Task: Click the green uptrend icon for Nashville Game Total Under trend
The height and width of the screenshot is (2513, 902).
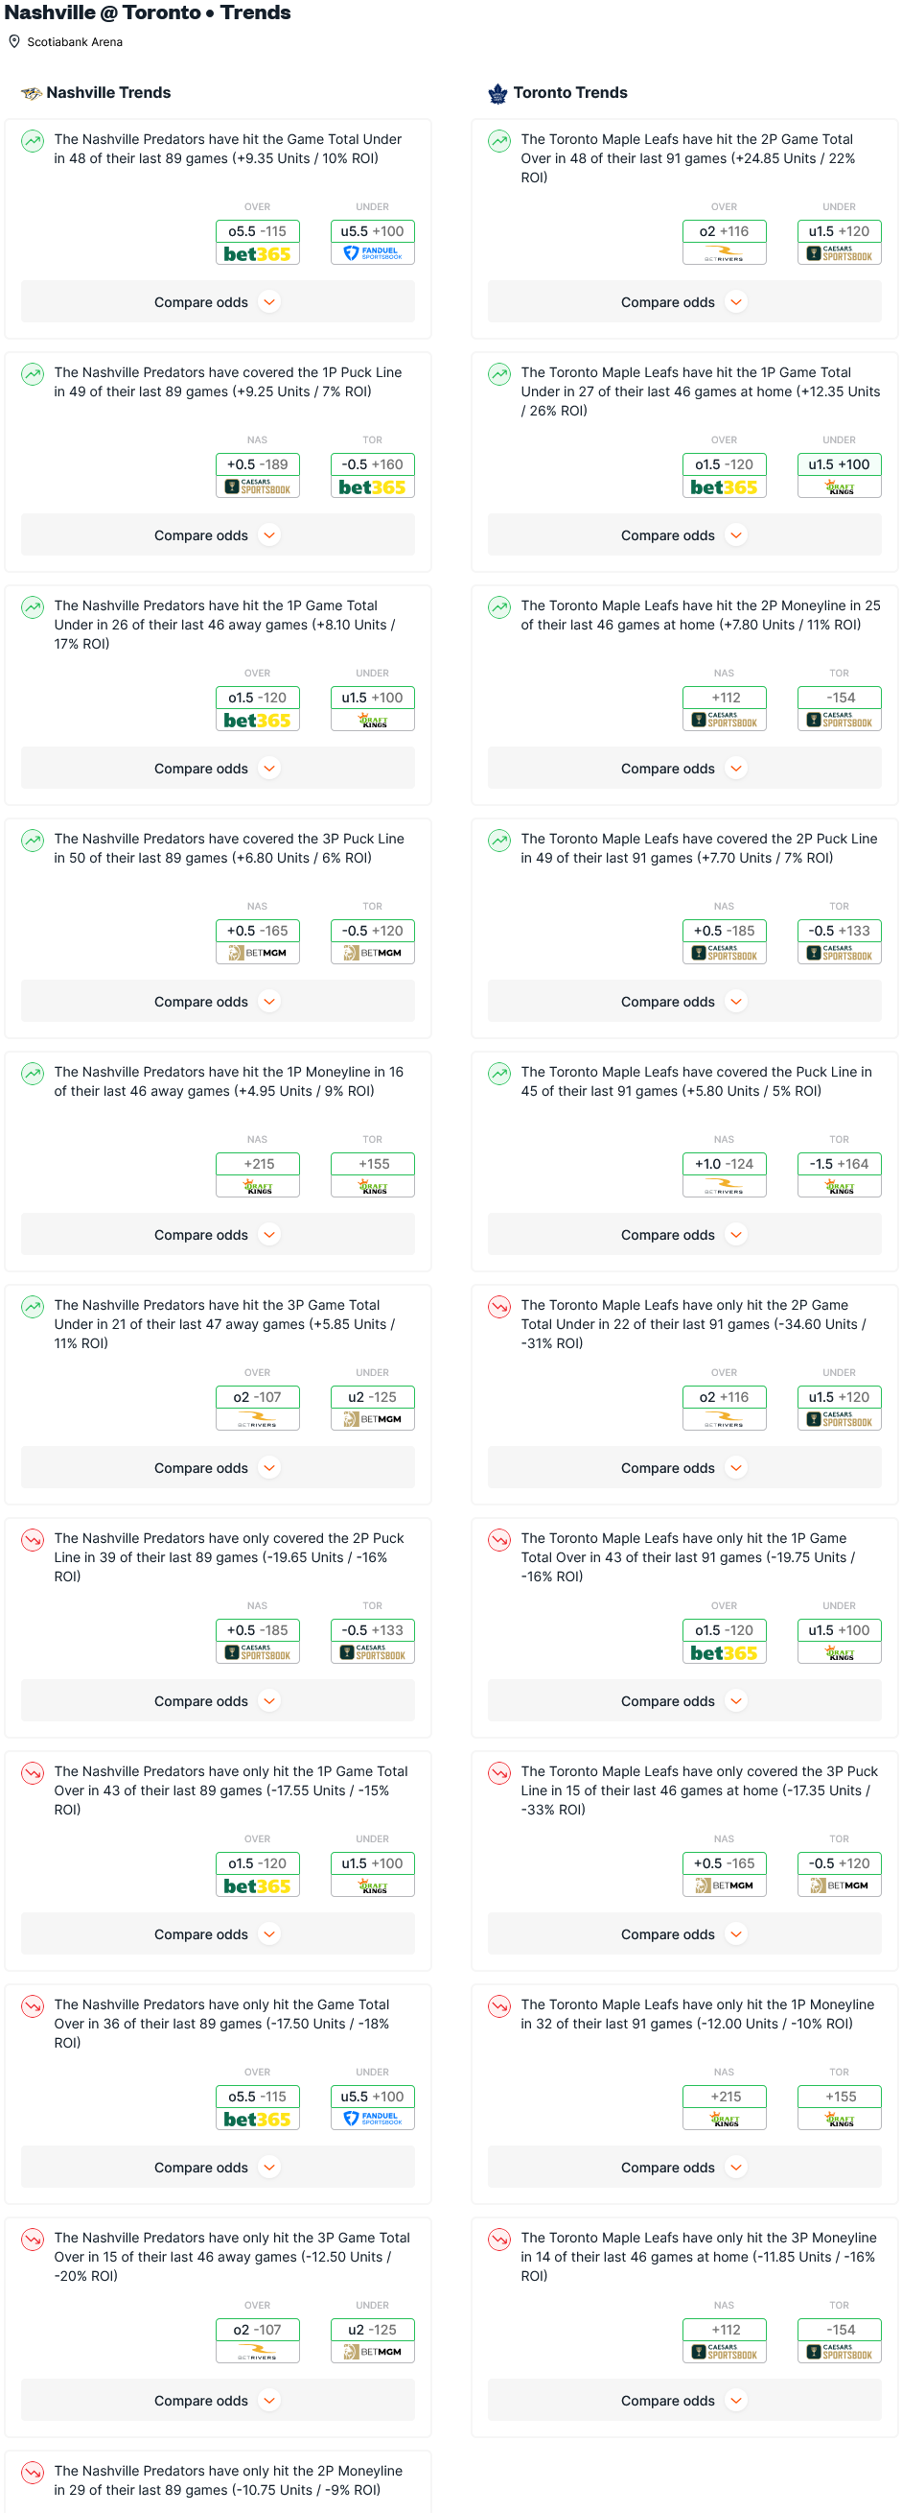Action: [x=34, y=140]
